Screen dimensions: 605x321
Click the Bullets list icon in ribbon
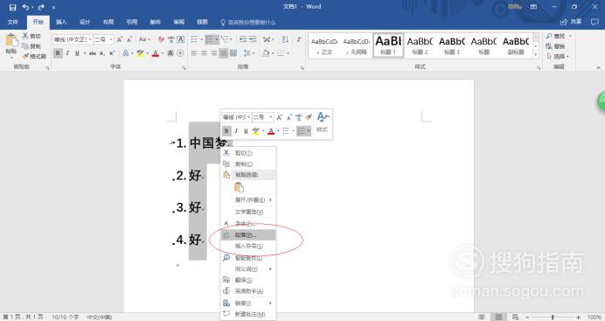tap(194, 39)
